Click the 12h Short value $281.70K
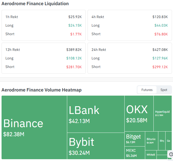This screenshot has width=173, height=161. pyautogui.click(x=74, y=67)
